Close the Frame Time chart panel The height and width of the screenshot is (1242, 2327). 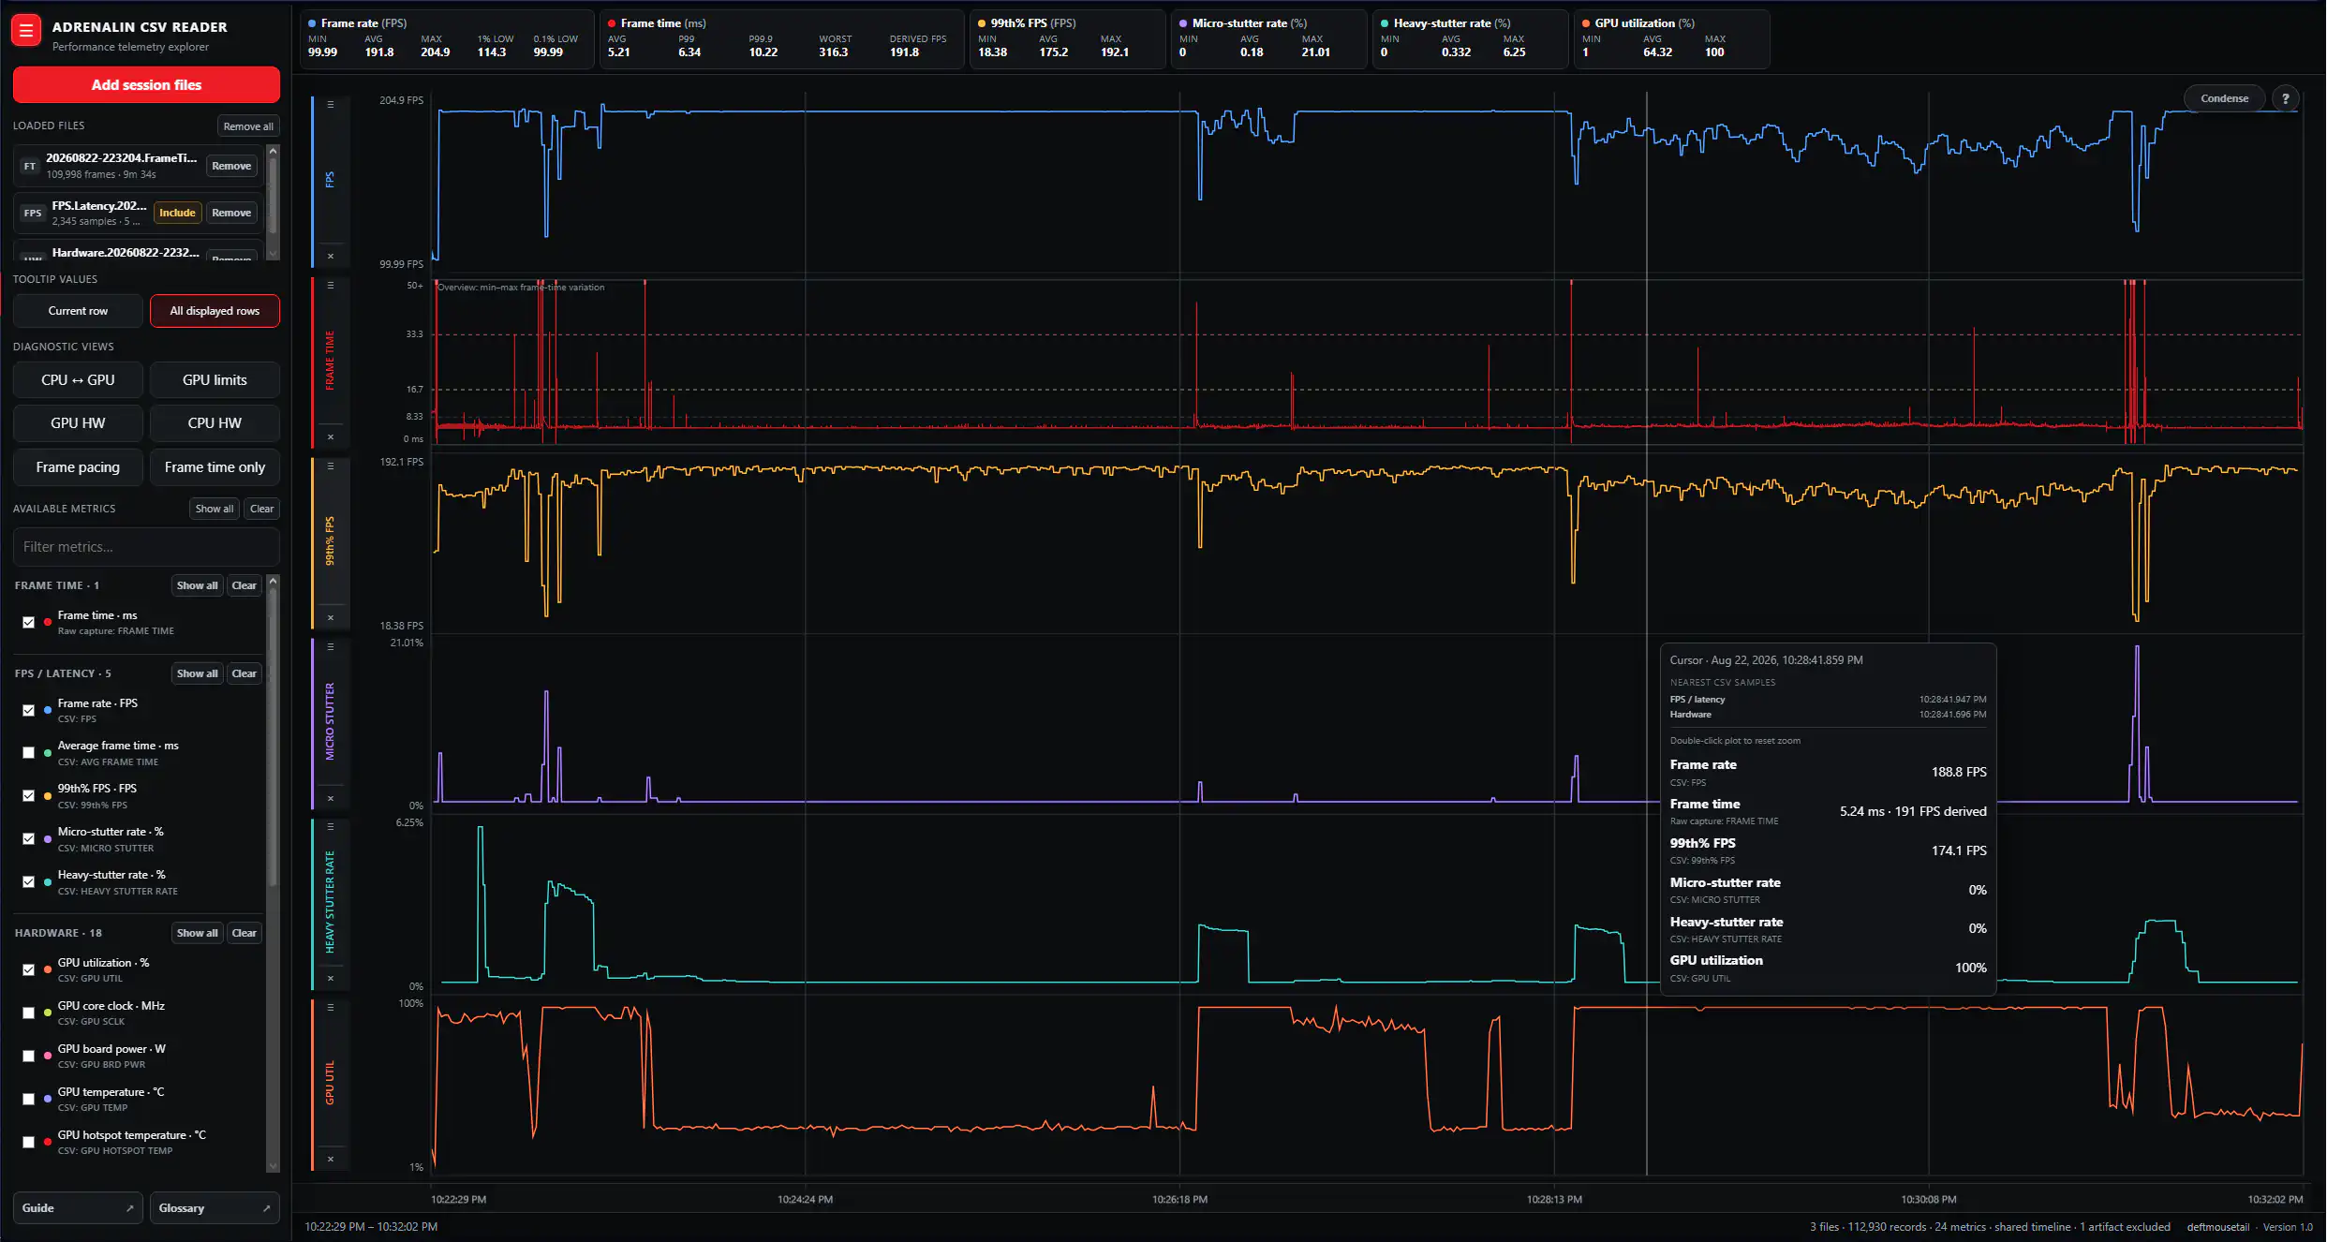coord(330,437)
